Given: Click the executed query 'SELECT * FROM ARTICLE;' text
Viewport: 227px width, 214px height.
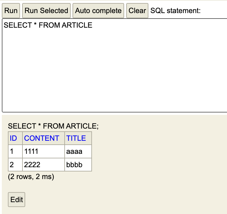Looking at the screenshot, I should (53, 126).
